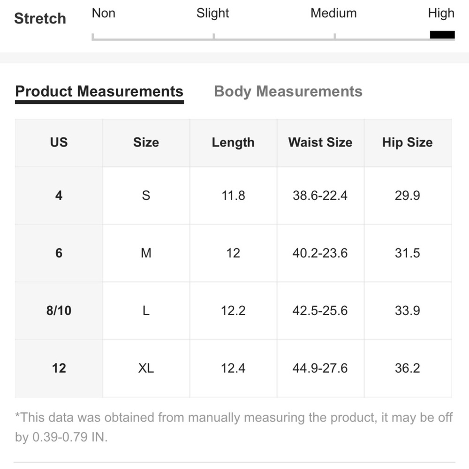Click the 36.2 hip size value

pos(408,368)
